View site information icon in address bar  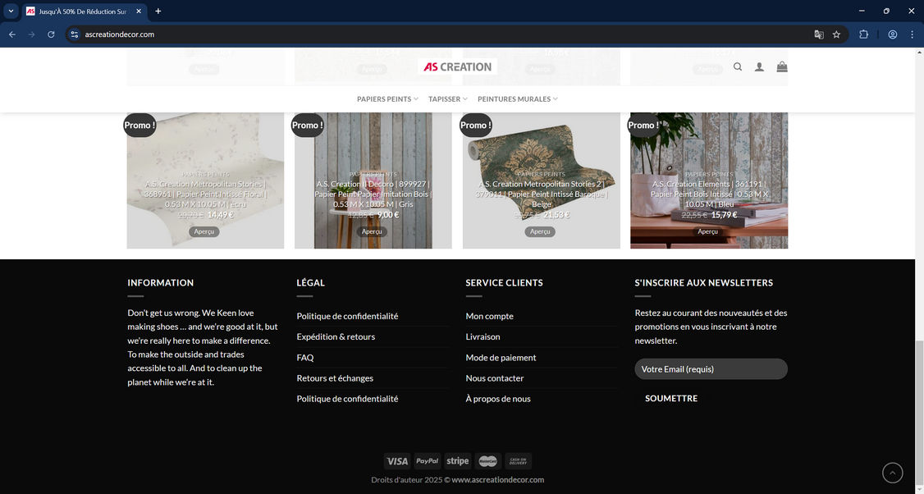point(74,34)
